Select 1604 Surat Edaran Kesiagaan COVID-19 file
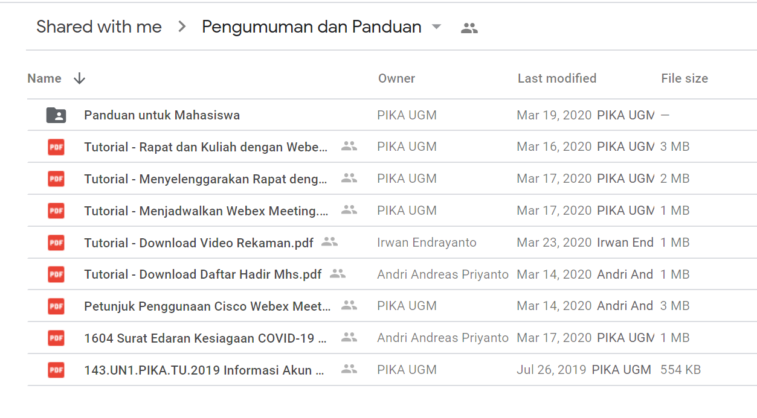The height and width of the screenshot is (418, 757). point(205,338)
